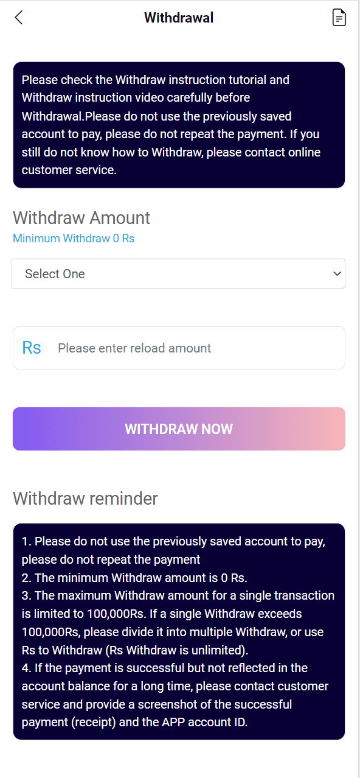The image size is (360, 778).
Task: Open the Select One dropdown
Action: tap(179, 273)
